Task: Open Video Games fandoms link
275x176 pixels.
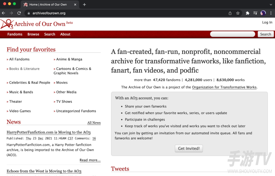Action: tap(20, 111)
